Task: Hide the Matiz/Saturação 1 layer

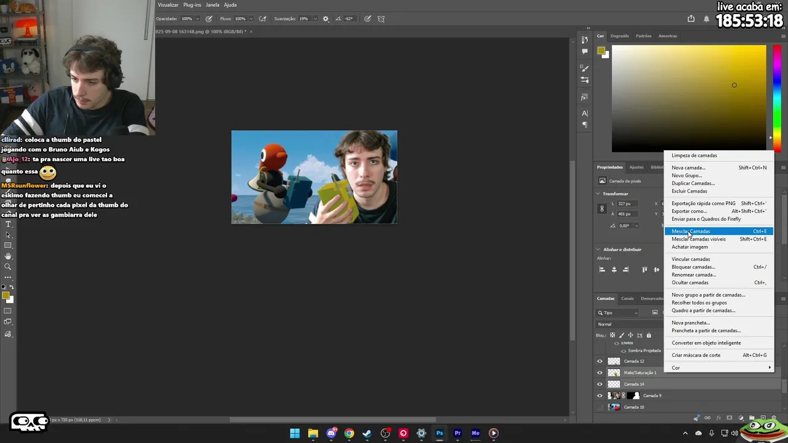Action: pos(600,372)
